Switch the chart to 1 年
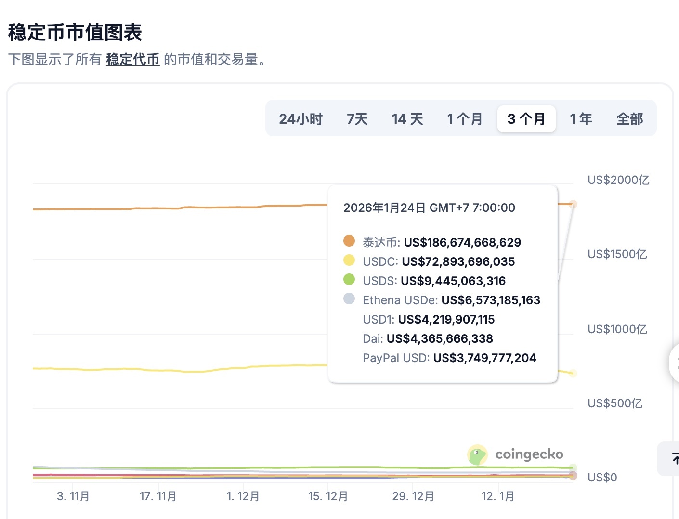Image resolution: width=679 pixels, height=519 pixels. [581, 119]
